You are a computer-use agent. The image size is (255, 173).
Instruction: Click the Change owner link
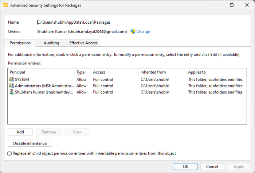click(x=143, y=32)
